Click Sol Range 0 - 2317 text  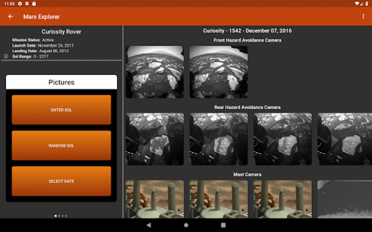(x=30, y=56)
